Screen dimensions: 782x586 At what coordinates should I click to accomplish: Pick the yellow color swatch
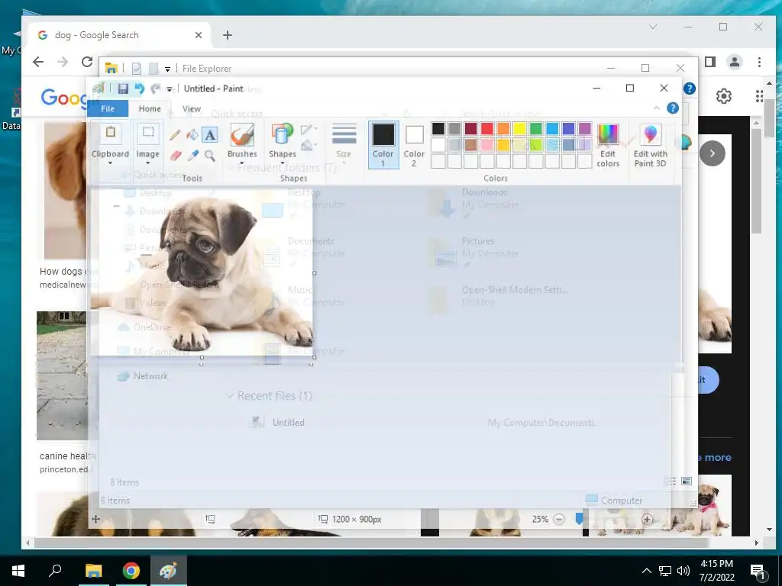[519, 128]
